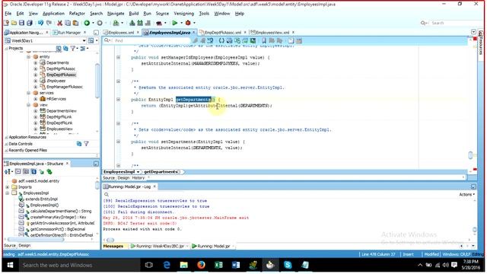Start debugging with the red bug icon
The width and height of the screenshot is (487, 274).
coord(188,23)
